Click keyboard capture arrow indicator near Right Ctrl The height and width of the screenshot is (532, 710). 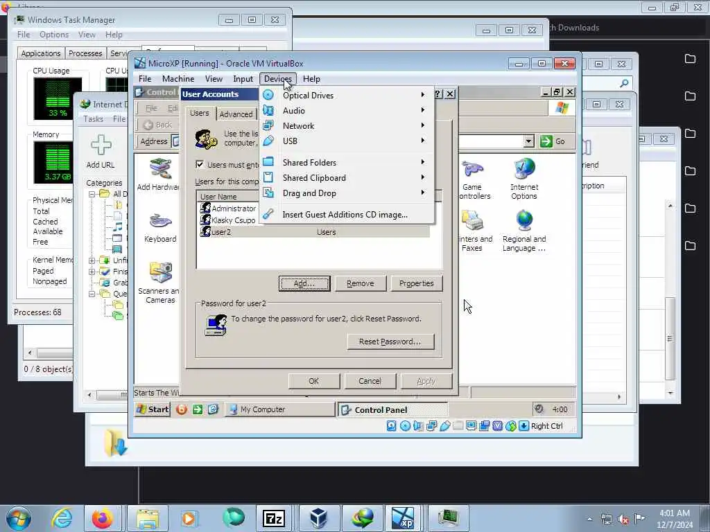523,426
